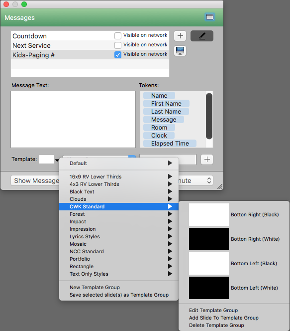Enable Visible on network for Next Service
The image size is (290, 331).
coord(118,45)
